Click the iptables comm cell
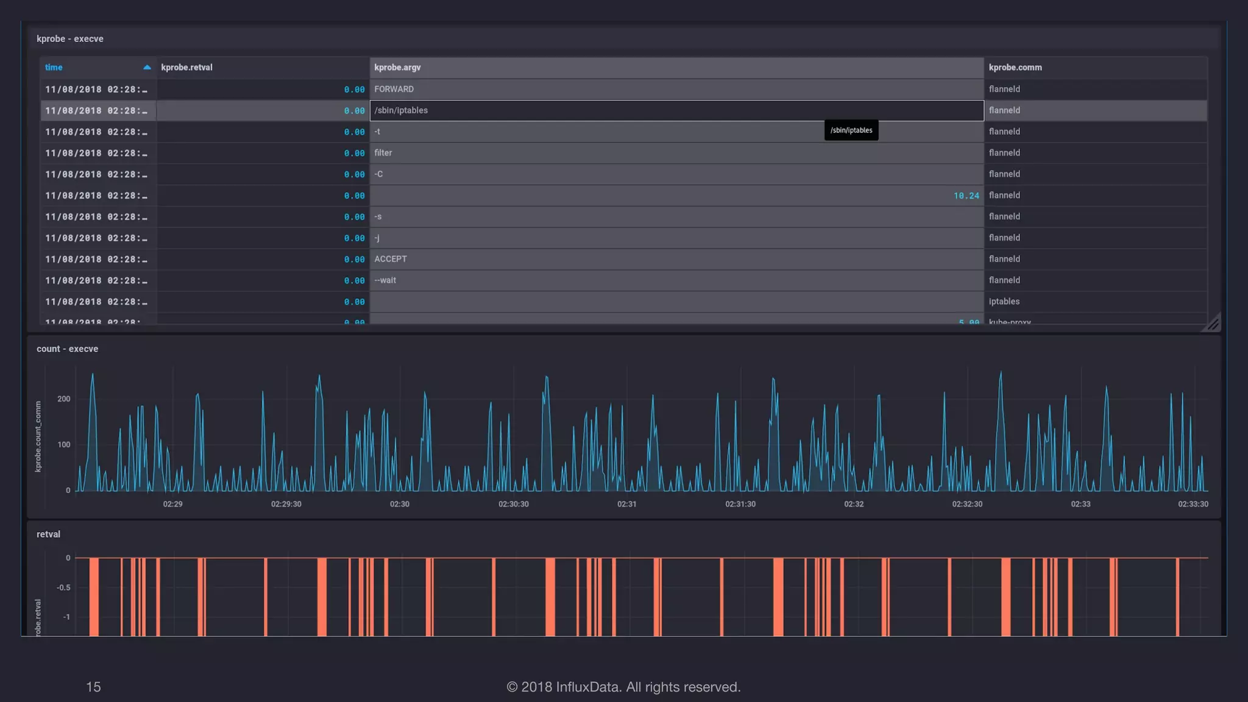 point(1004,302)
